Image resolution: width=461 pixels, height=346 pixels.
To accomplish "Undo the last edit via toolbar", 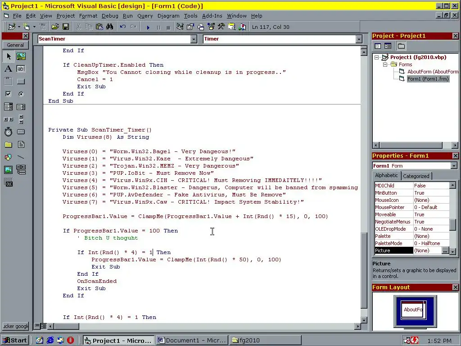I will point(123,27).
